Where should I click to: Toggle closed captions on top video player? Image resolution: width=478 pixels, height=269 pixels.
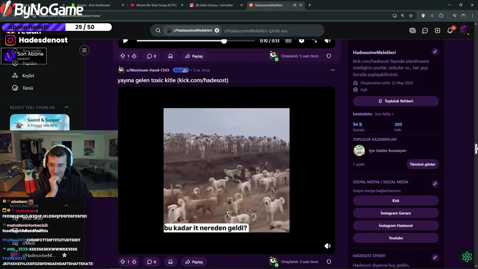click(288, 41)
